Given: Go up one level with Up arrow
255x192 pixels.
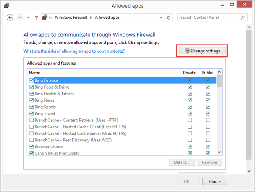Looking at the screenshot, I should coord(36,18).
